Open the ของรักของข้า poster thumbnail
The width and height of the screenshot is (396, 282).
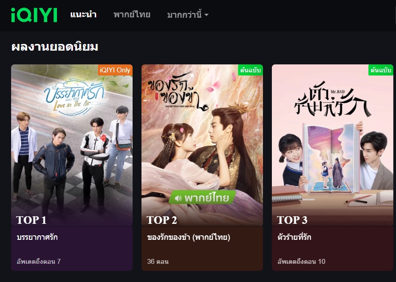[x=202, y=145]
